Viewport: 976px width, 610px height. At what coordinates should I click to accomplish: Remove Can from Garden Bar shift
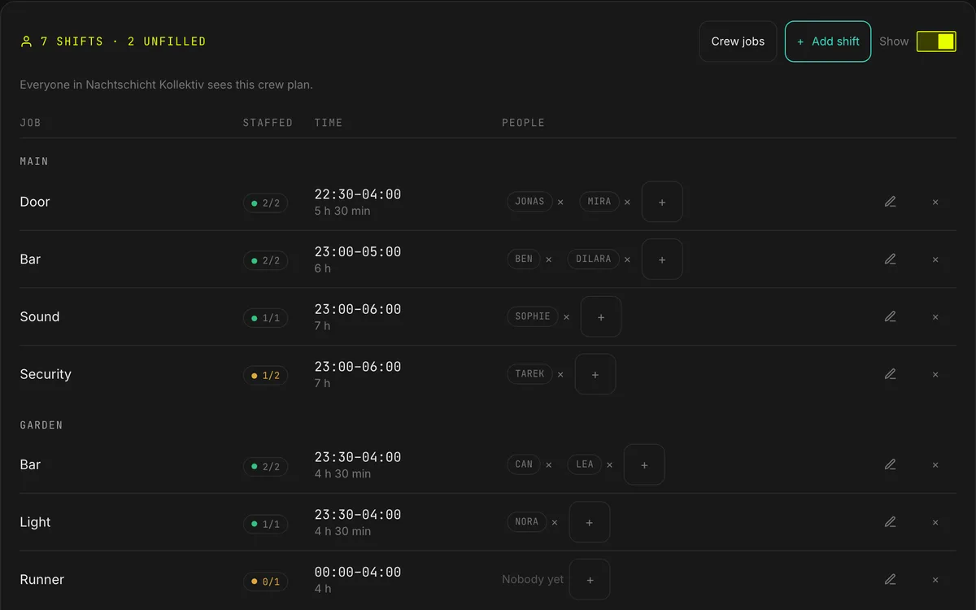coord(548,464)
